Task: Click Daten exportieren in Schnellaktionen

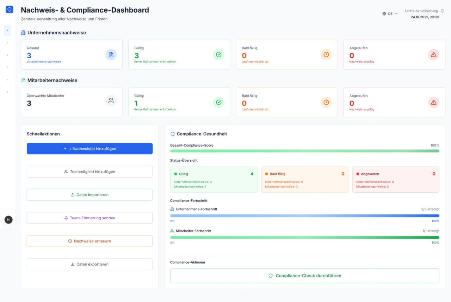Action: click(x=89, y=264)
